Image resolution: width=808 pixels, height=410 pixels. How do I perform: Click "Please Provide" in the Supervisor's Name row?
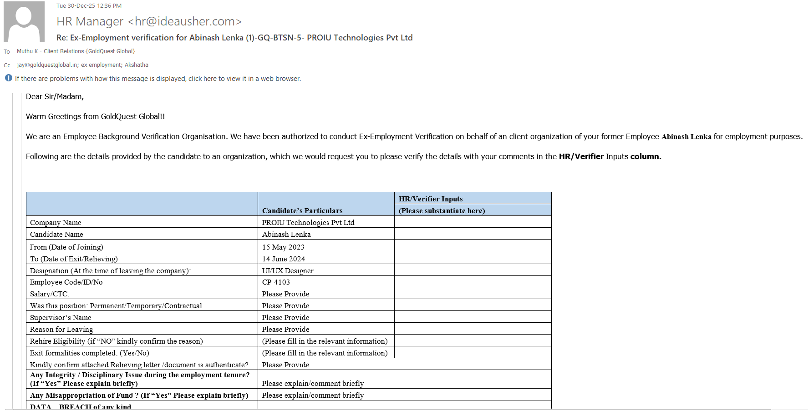click(285, 318)
